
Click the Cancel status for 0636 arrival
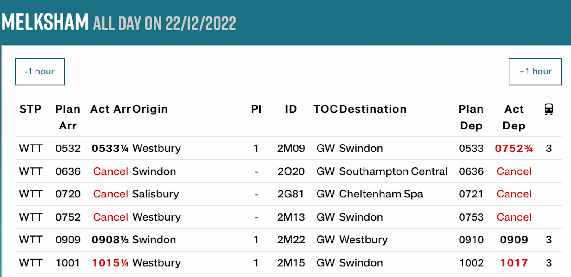(x=110, y=171)
